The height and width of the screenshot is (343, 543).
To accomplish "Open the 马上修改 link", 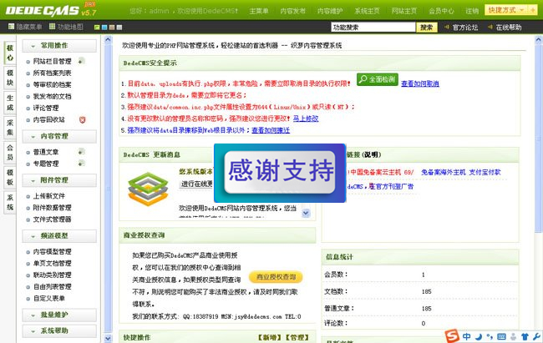I will tap(306, 119).
